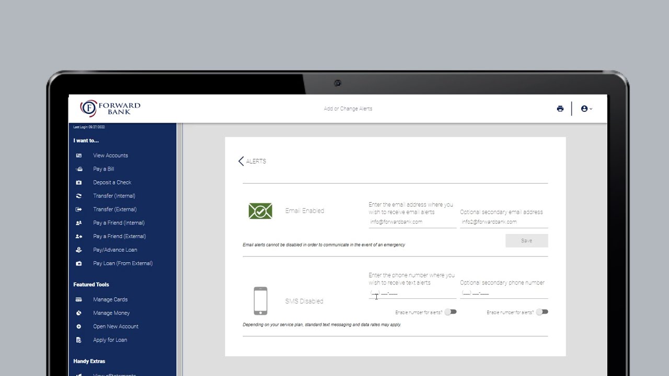
Task: Click the Open New Account plus icon
Action: [x=79, y=327]
